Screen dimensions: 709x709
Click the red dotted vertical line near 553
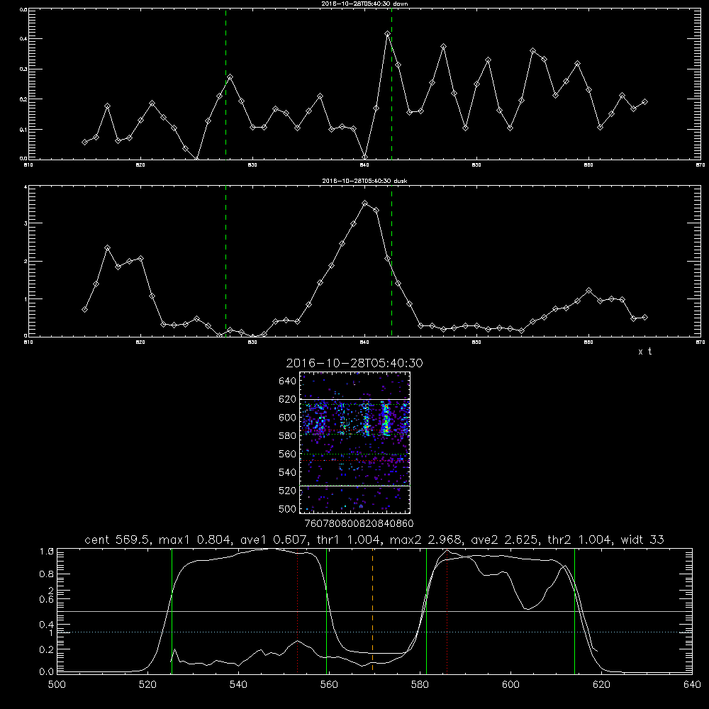(298, 613)
